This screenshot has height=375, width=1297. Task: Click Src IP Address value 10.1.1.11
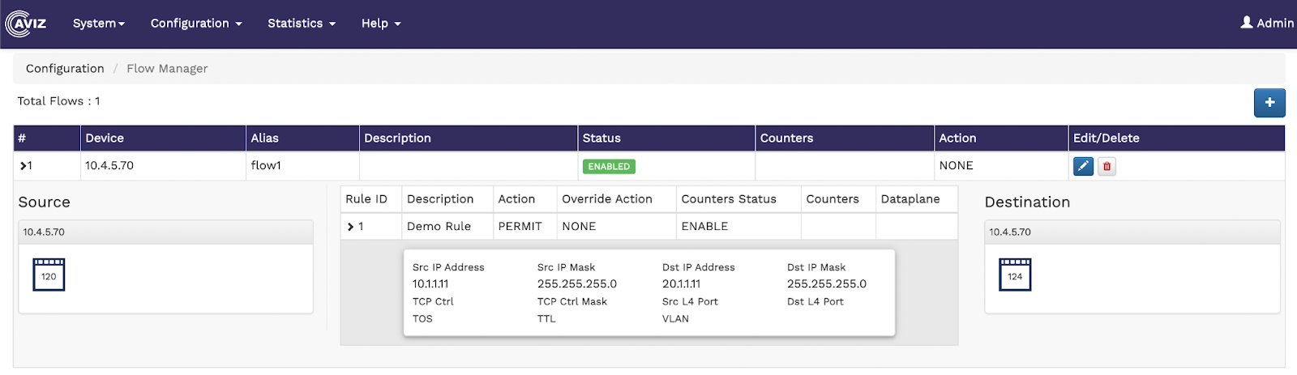pyautogui.click(x=430, y=284)
